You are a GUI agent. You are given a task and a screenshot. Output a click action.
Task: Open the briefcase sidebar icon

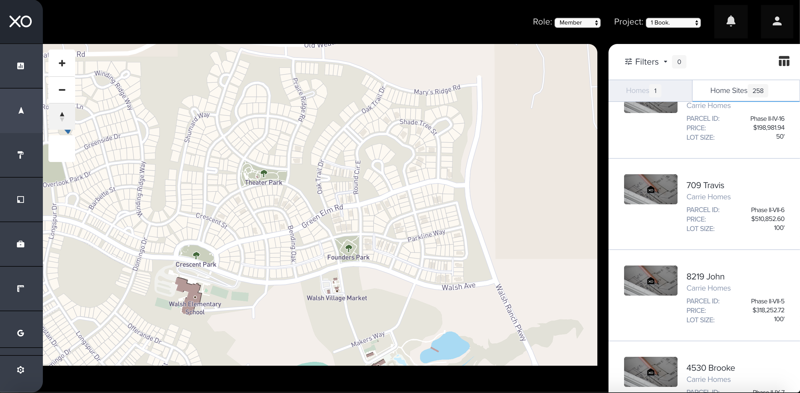coord(21,244)
